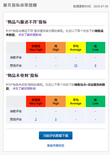Click 当前评估 row label in second table
110x155 pixels.
click(16, 111)
